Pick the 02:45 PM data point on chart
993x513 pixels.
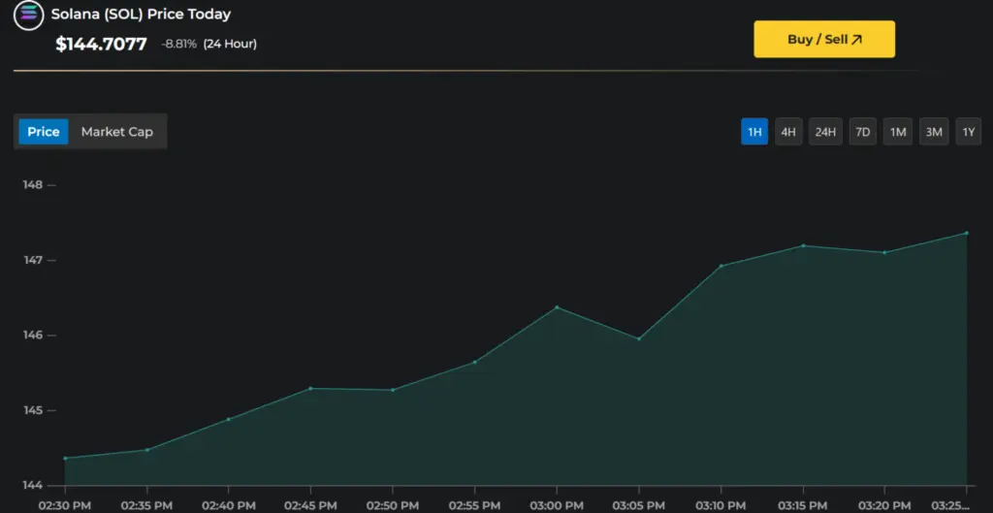(310, 388)
